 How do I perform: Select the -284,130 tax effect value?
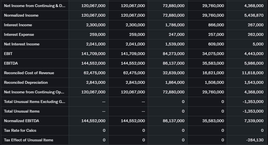pyautogui.click(x=255, y=140)
